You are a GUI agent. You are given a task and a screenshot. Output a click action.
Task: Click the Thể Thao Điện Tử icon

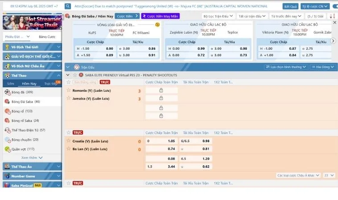(x=7, y=130)
